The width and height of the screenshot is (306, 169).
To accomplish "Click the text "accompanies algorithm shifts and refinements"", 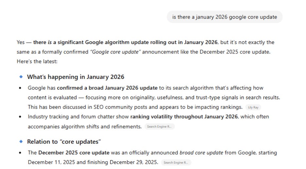I will point(84,127).
